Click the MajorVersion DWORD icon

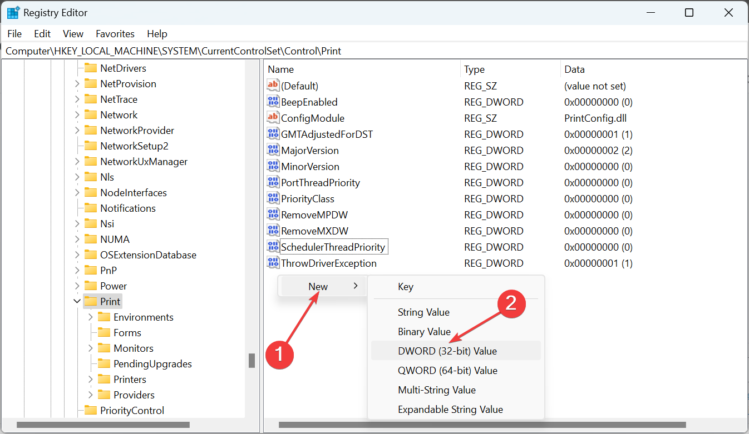click(273, 150)
